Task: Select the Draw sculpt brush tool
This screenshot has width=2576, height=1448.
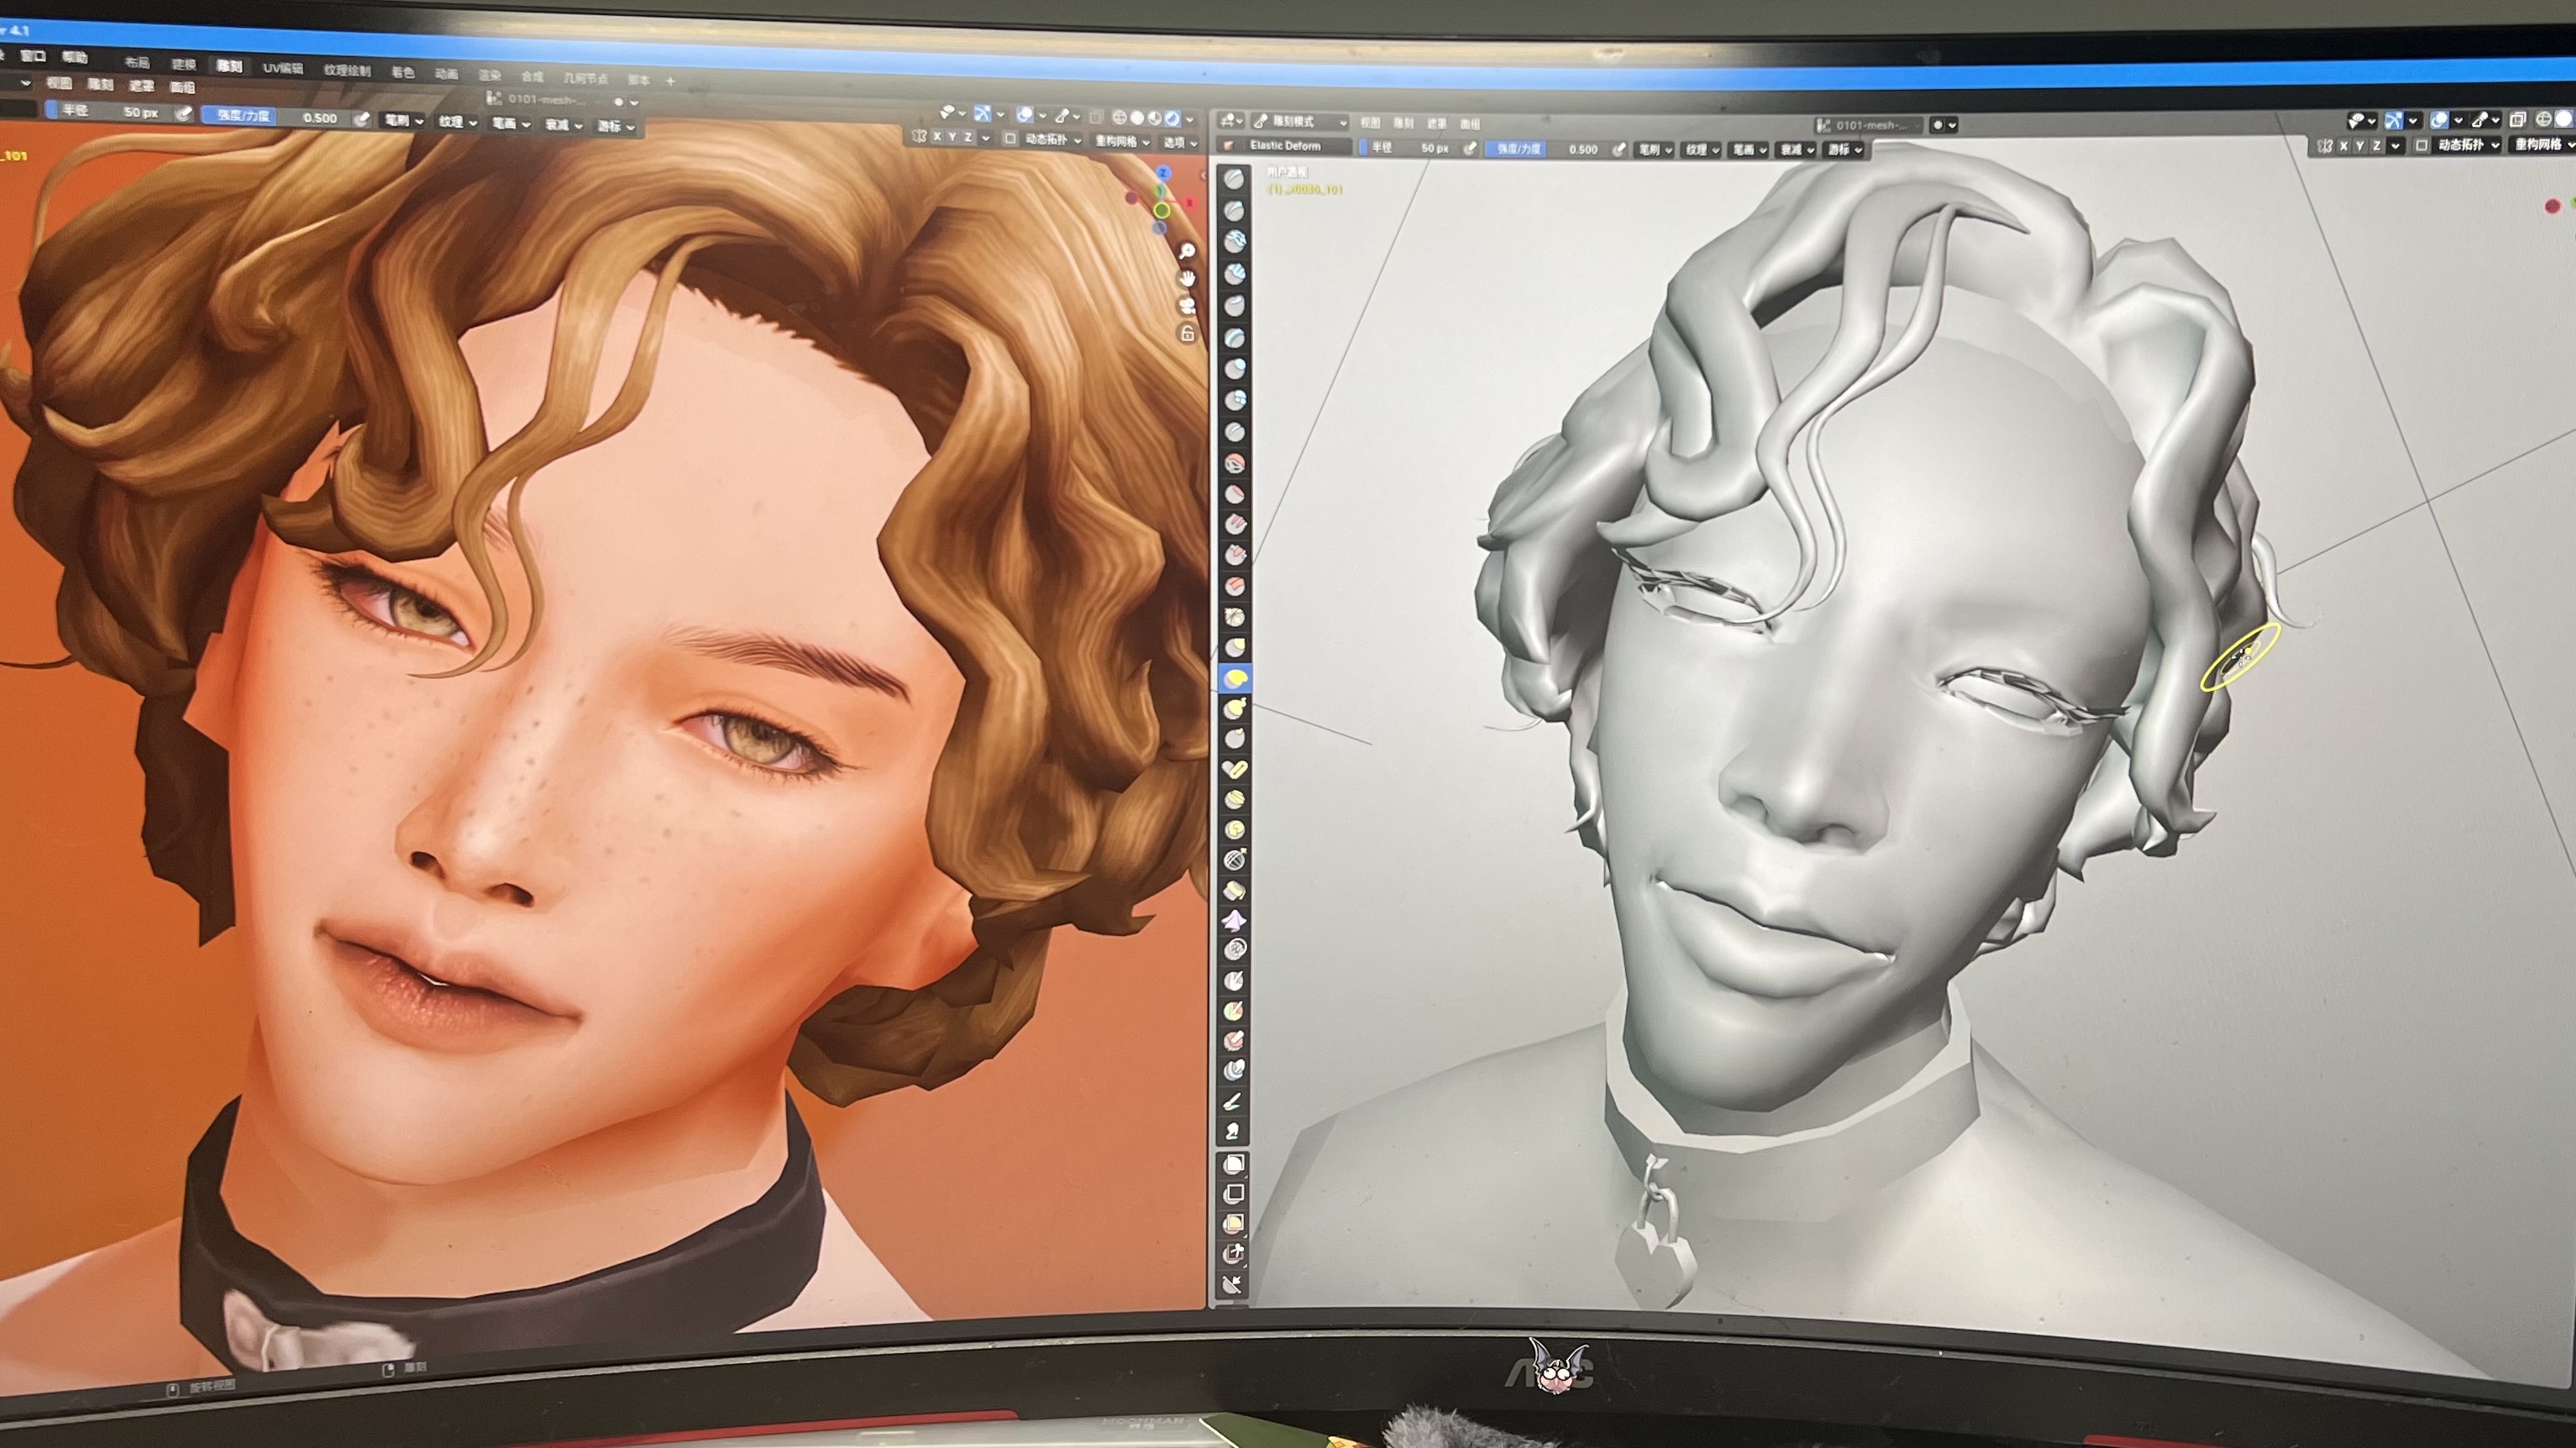Action: coord(1235,179)
